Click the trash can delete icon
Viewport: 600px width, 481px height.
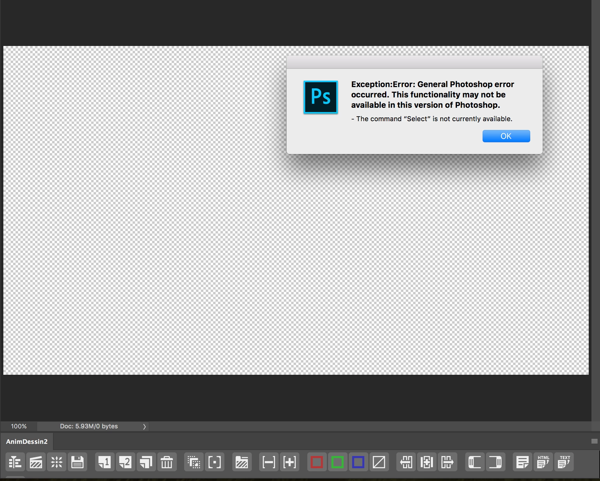point(167,462)
